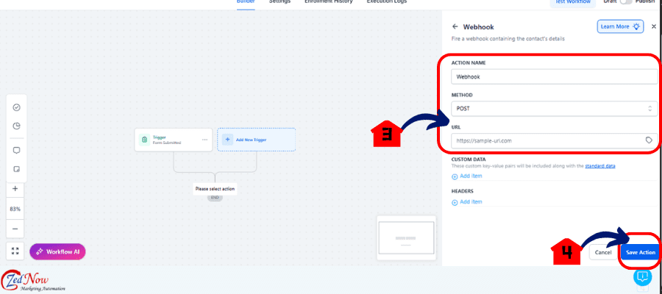This screenshot has height=294, width=662.
Task: Close the Webhook panel
Action: click(x=654, y=26)
